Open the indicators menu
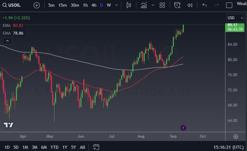This screenshot has width=247, height=151. tap(144, 5)
